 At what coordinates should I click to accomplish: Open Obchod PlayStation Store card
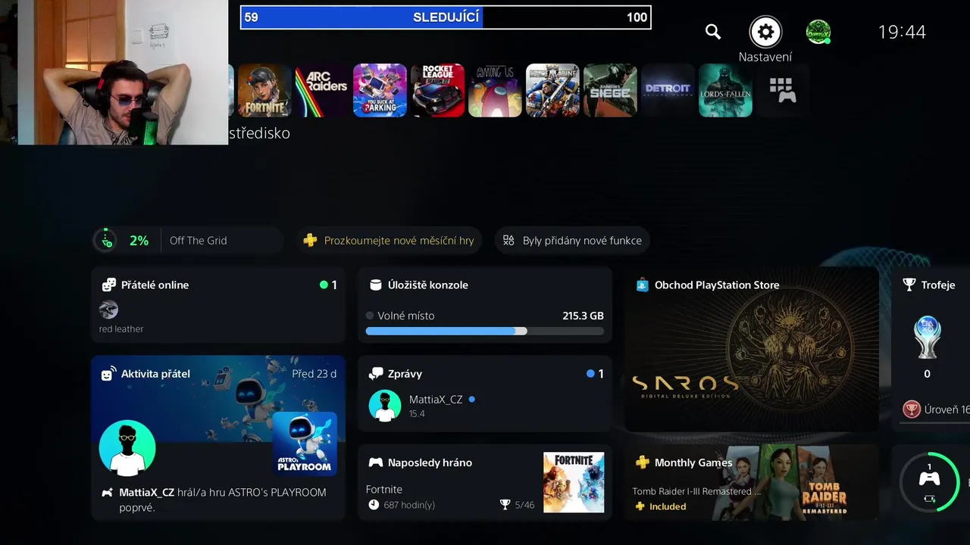[x=752, y=349]
